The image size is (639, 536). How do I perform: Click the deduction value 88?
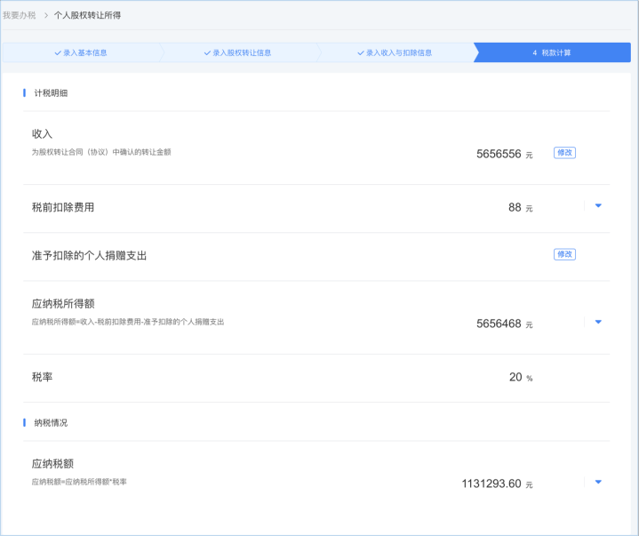click(515, 207)
